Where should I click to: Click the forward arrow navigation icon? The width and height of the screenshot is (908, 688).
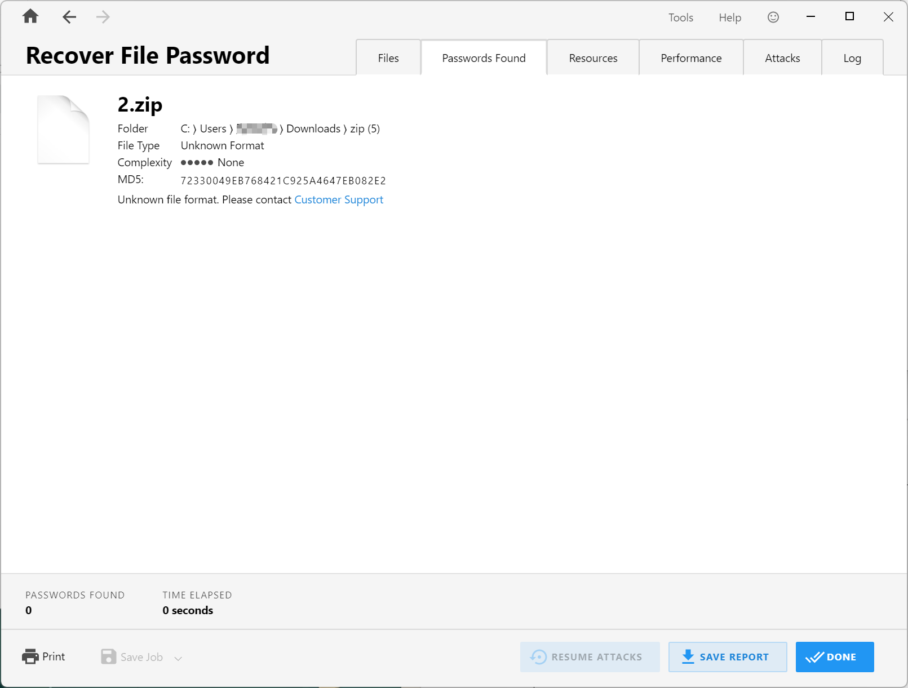[103, 17]
